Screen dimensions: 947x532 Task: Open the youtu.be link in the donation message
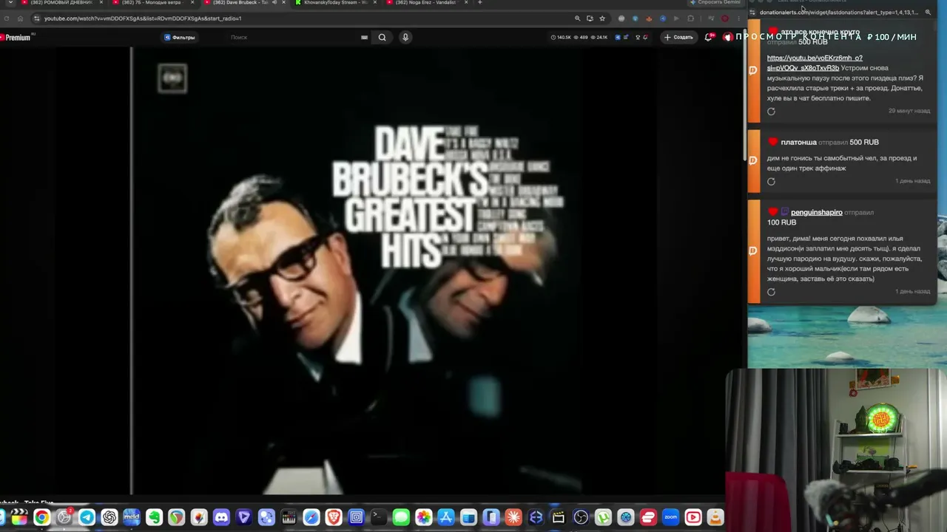tap(815, 63)
